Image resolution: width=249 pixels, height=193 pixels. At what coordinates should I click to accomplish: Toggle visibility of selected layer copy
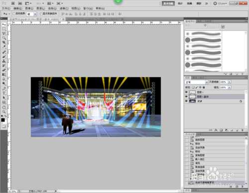click(x=186, y=96)
